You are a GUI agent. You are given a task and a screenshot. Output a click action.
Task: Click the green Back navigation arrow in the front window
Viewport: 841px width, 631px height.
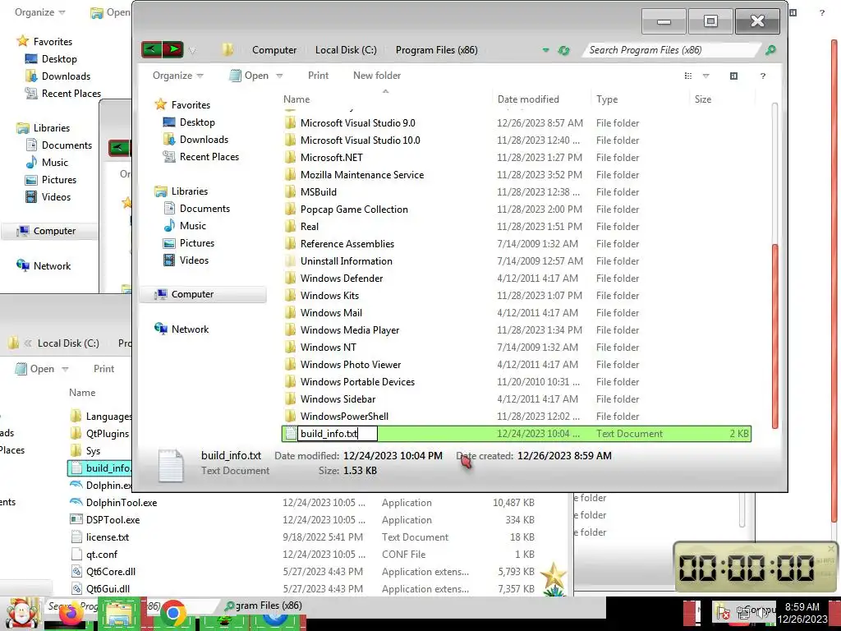coord(152,49)
